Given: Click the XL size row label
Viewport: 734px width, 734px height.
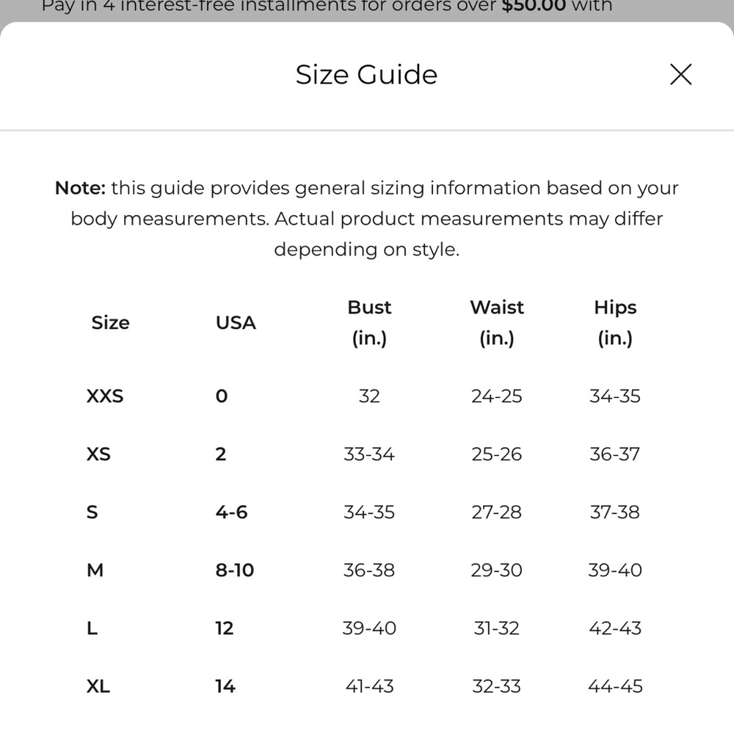Looking at the screenshot, I should [x=98, y=686].
